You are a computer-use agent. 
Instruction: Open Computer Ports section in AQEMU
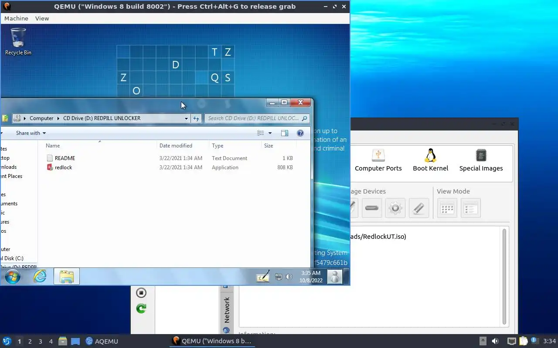(x=378, y=161)
